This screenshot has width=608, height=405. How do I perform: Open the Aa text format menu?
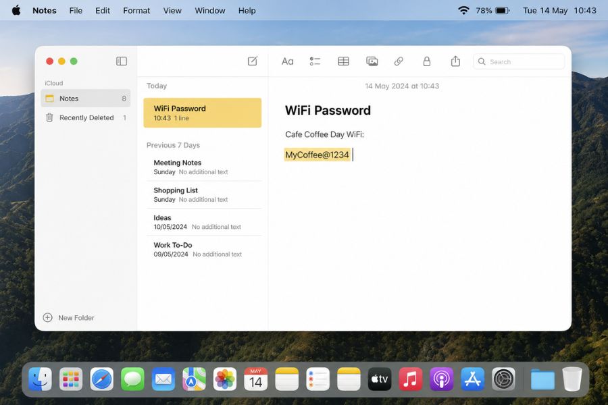(x=287, y=61)
